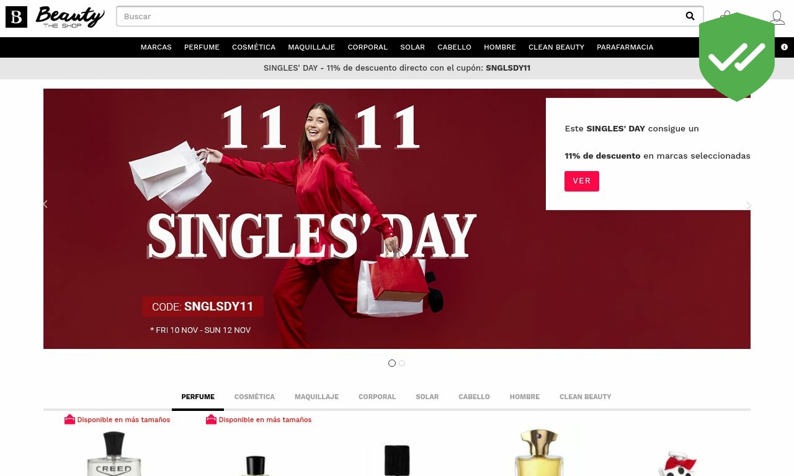Open the info icon in black navbar
The height and width of the screenshot is (476, 794).
tap(784, 47)
